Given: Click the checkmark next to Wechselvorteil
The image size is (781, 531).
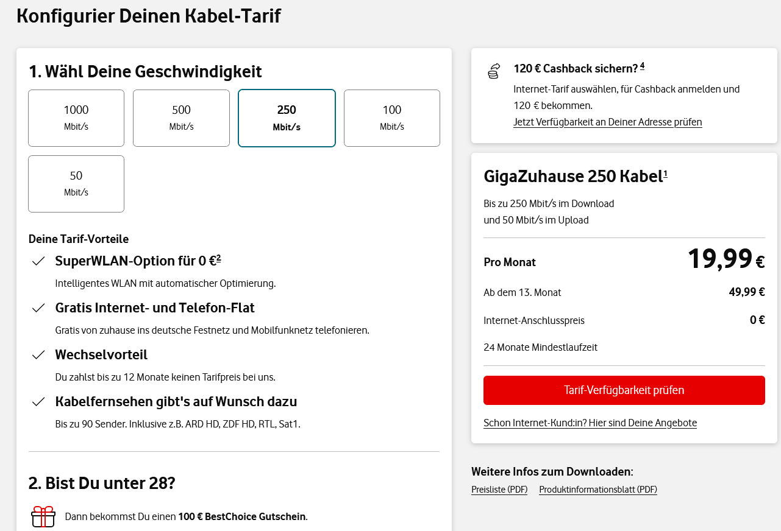Looking at the screenshot, I should point(38,355).
